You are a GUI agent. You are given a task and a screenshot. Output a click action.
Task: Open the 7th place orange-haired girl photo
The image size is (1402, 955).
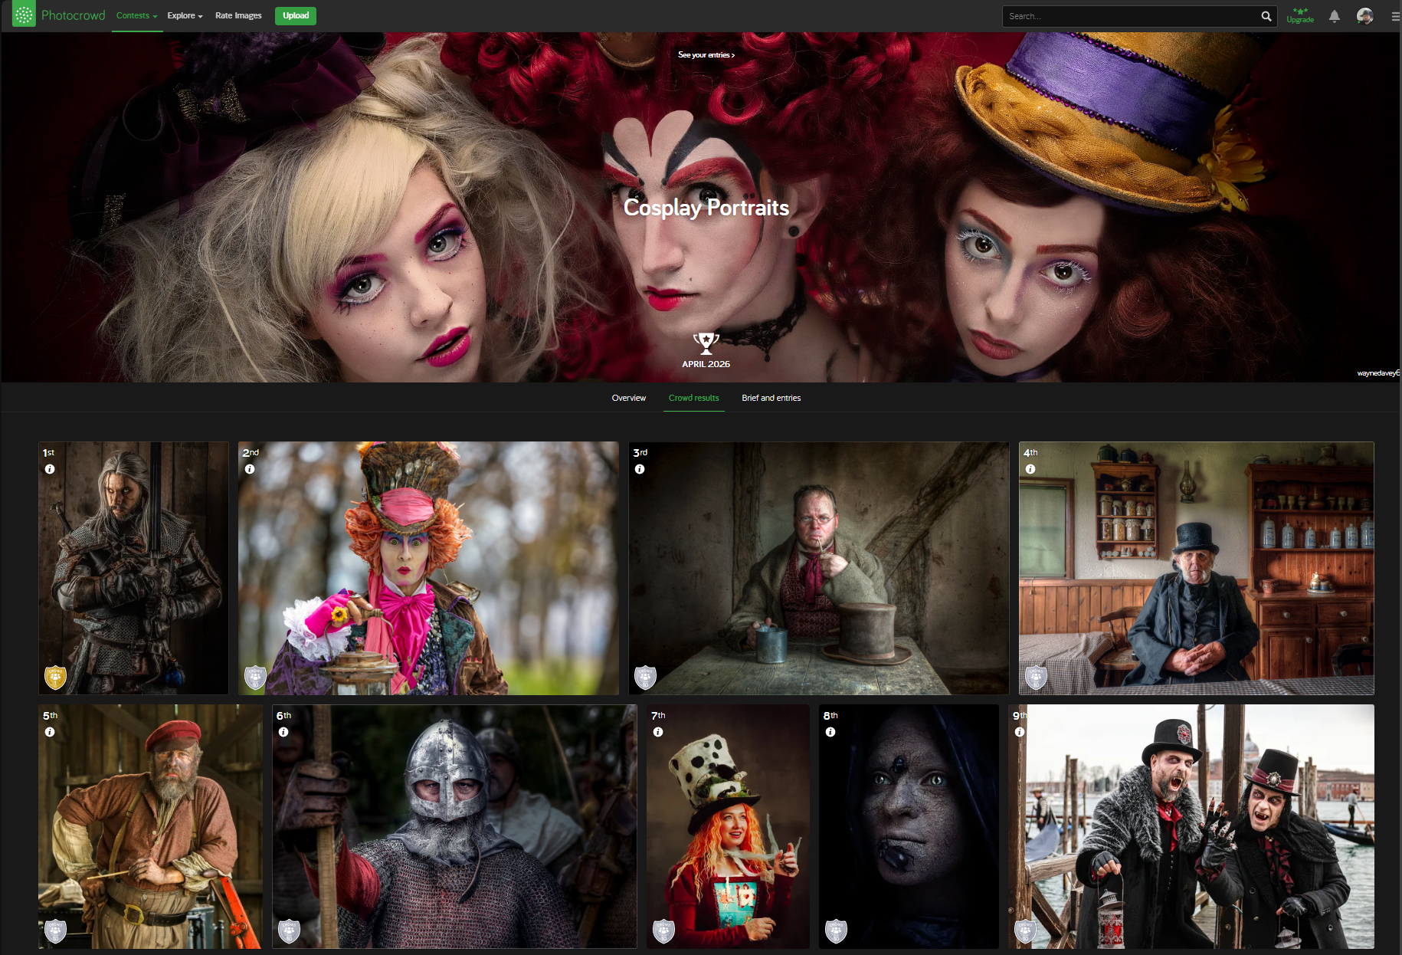click(728, 826)
